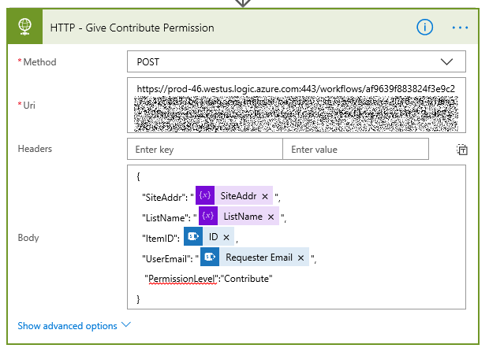Click the Headers Enter value field
Screen dimensions: 489x352
(x=356, y=149)
